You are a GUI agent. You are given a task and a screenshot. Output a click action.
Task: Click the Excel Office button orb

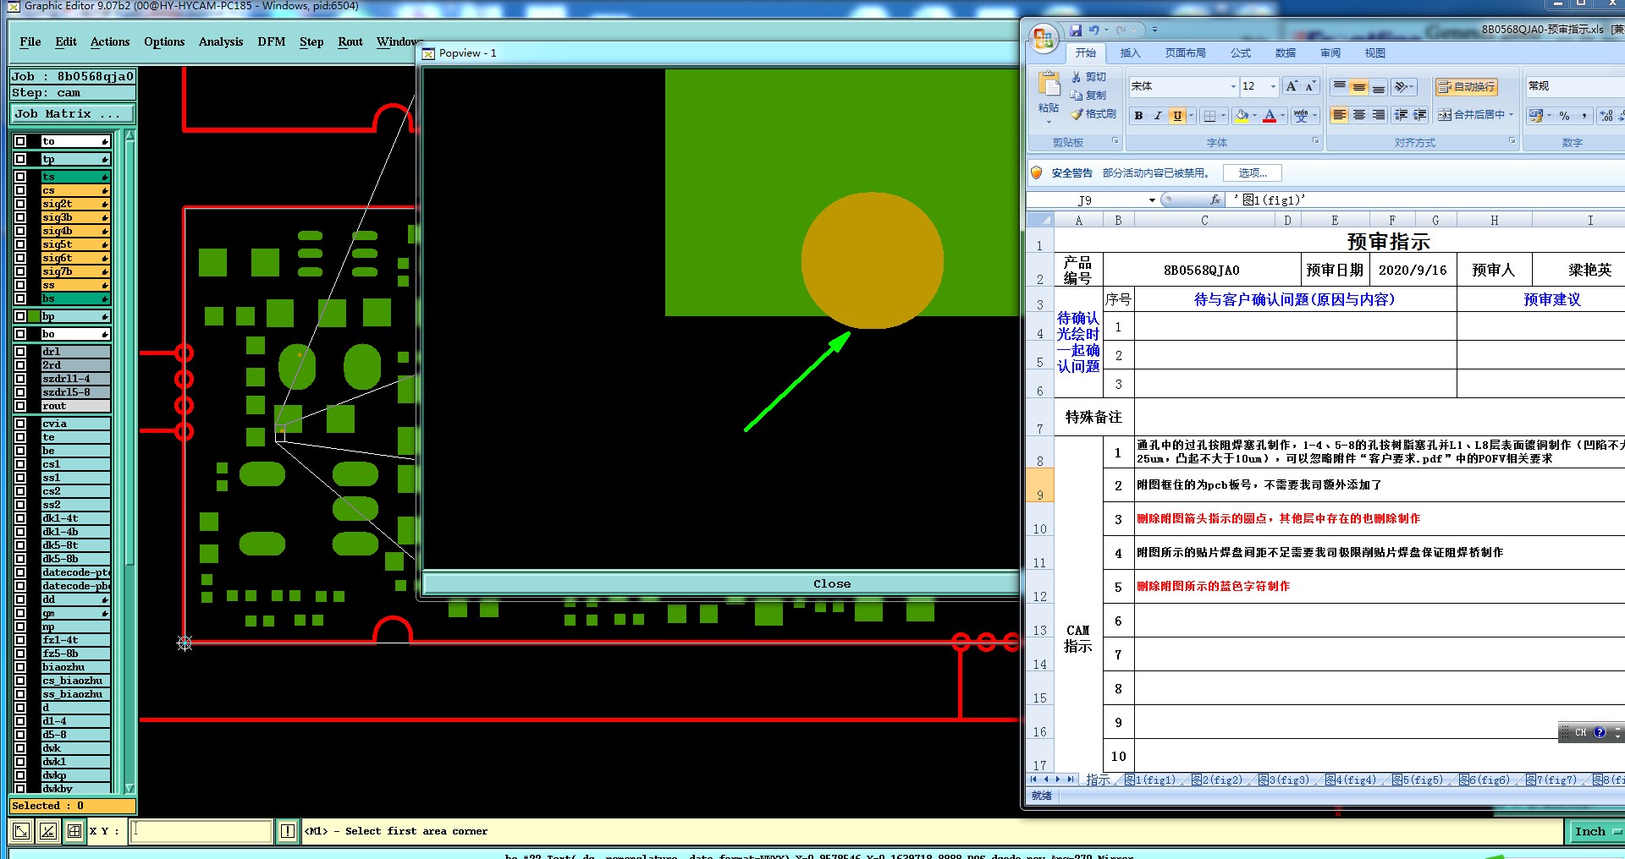click(1044, 37)
